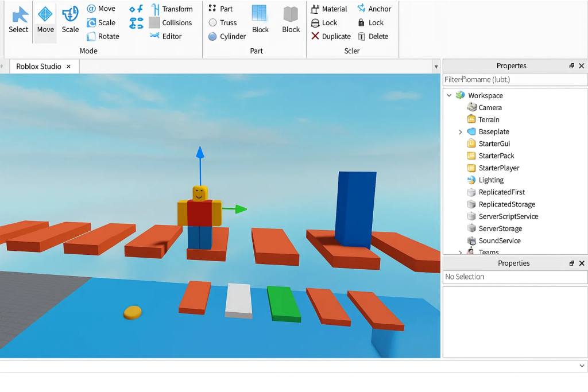The height and width of the screenshot is (392, 588).
Task: Open the Material option
Action: pyautogui.click(x=329, y=9)
